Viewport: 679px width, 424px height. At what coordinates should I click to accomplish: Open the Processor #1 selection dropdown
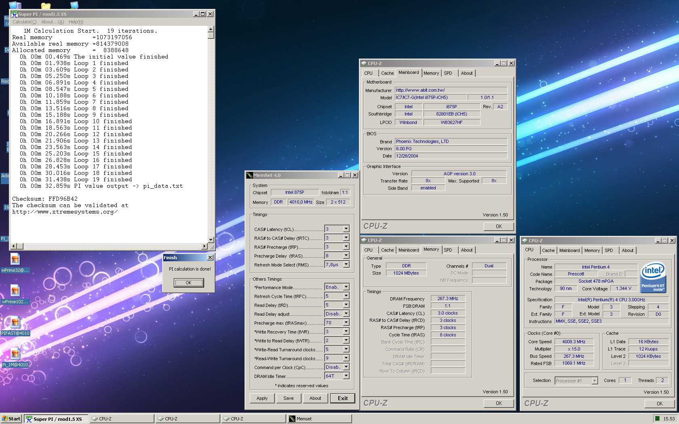point(595,381)
